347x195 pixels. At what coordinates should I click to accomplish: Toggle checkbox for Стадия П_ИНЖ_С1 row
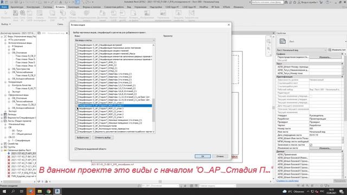(x=76, y=62)
